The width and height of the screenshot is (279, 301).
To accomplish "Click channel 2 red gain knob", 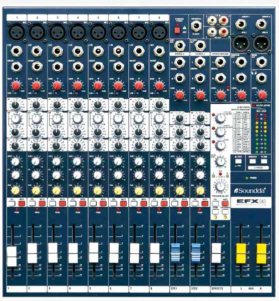I will click(36, 86).
